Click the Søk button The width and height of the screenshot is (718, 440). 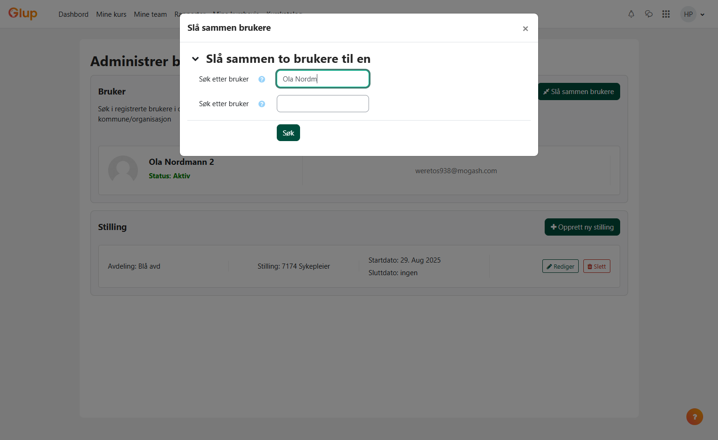point(288,133)
